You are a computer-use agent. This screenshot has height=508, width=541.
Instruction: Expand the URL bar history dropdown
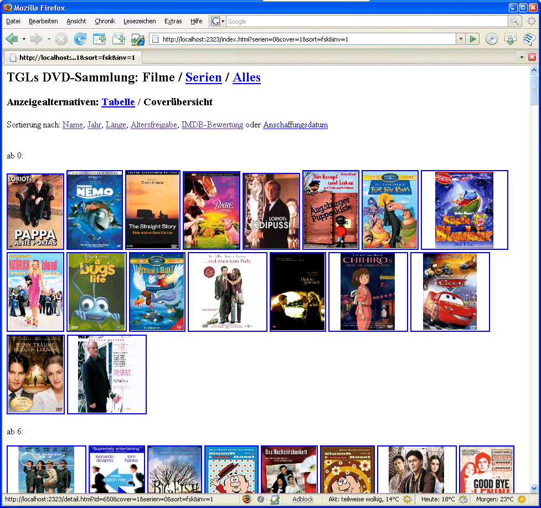[461, 39]
